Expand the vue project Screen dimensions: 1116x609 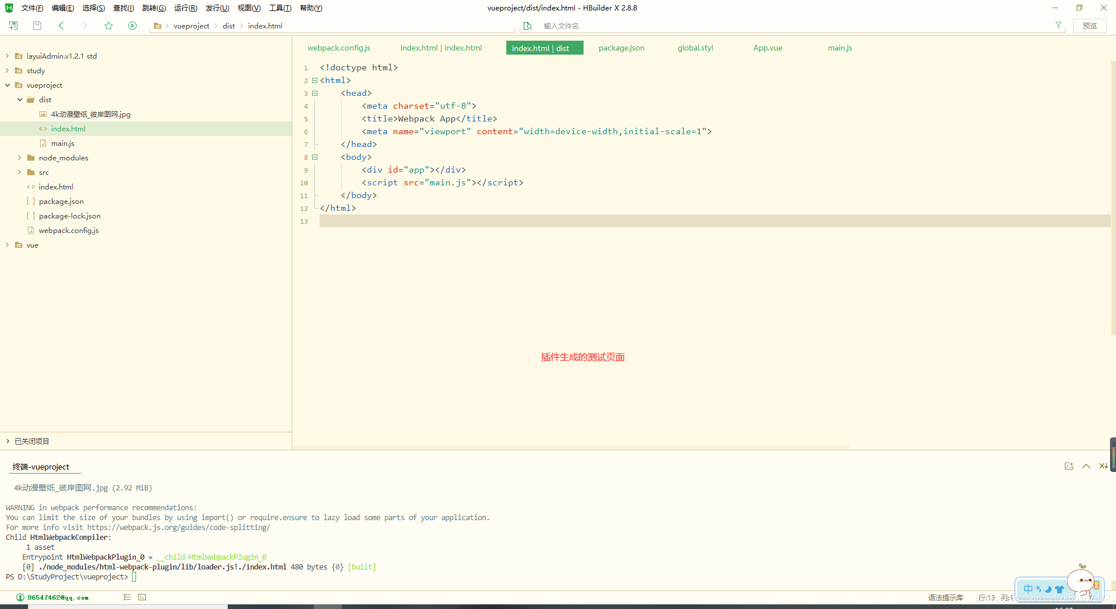(7, 245)
